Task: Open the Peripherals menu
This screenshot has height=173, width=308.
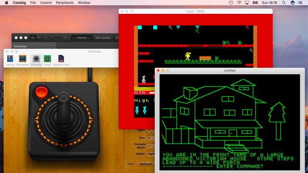Action: point(65,3)
